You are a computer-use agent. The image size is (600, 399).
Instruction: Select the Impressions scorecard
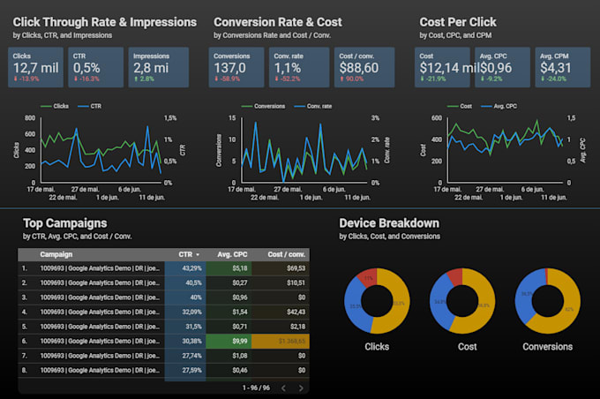tap(159, 67)
